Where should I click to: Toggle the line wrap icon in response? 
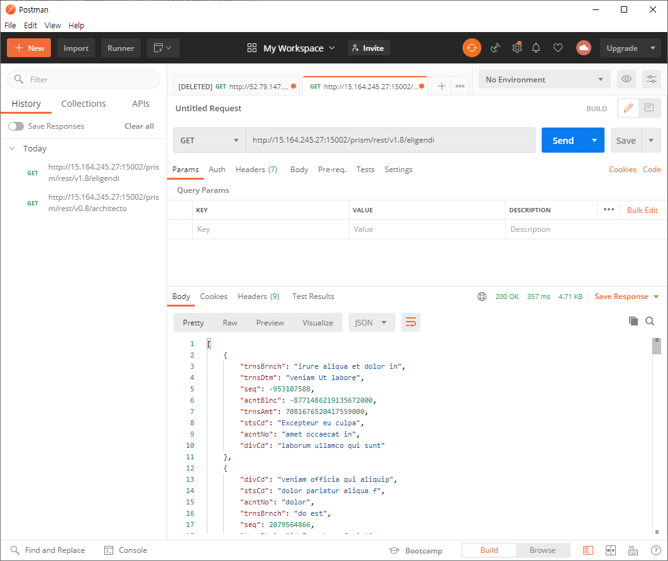411,322
